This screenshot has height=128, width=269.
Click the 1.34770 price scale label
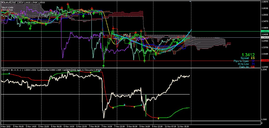coord(264,21)
